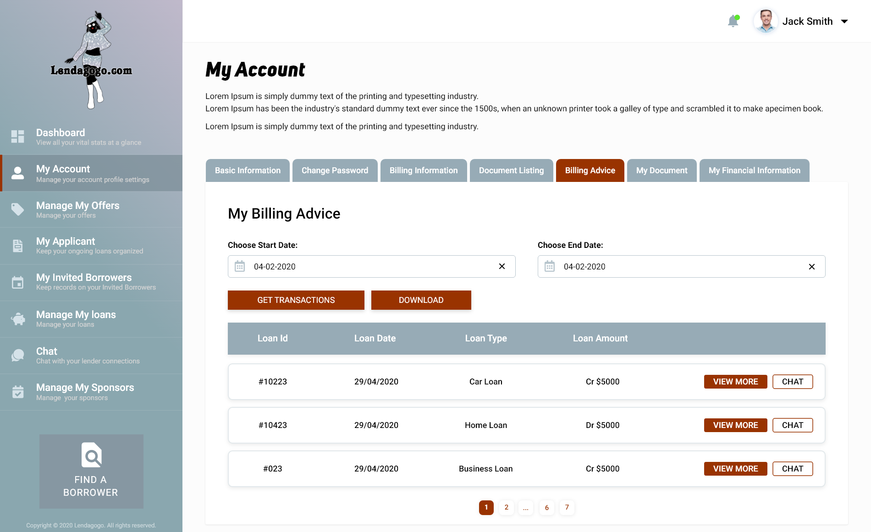Go to pagination page 2
This screenshot has height=532, width=871.
[506, 507]
